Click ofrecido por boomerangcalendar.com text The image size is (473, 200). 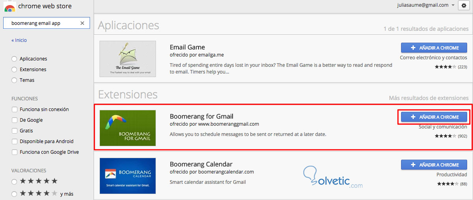[x=212, y=172]
